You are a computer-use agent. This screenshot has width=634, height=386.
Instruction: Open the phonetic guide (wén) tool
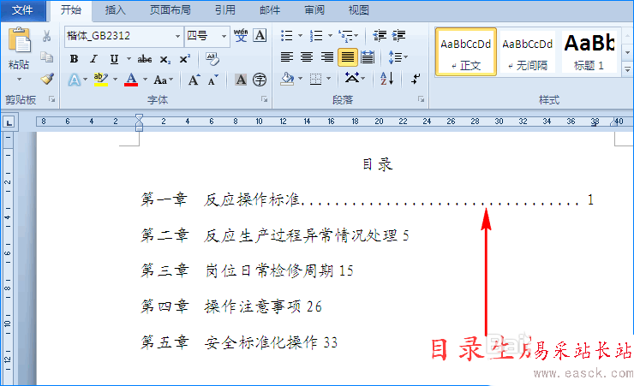pos(241,36)
